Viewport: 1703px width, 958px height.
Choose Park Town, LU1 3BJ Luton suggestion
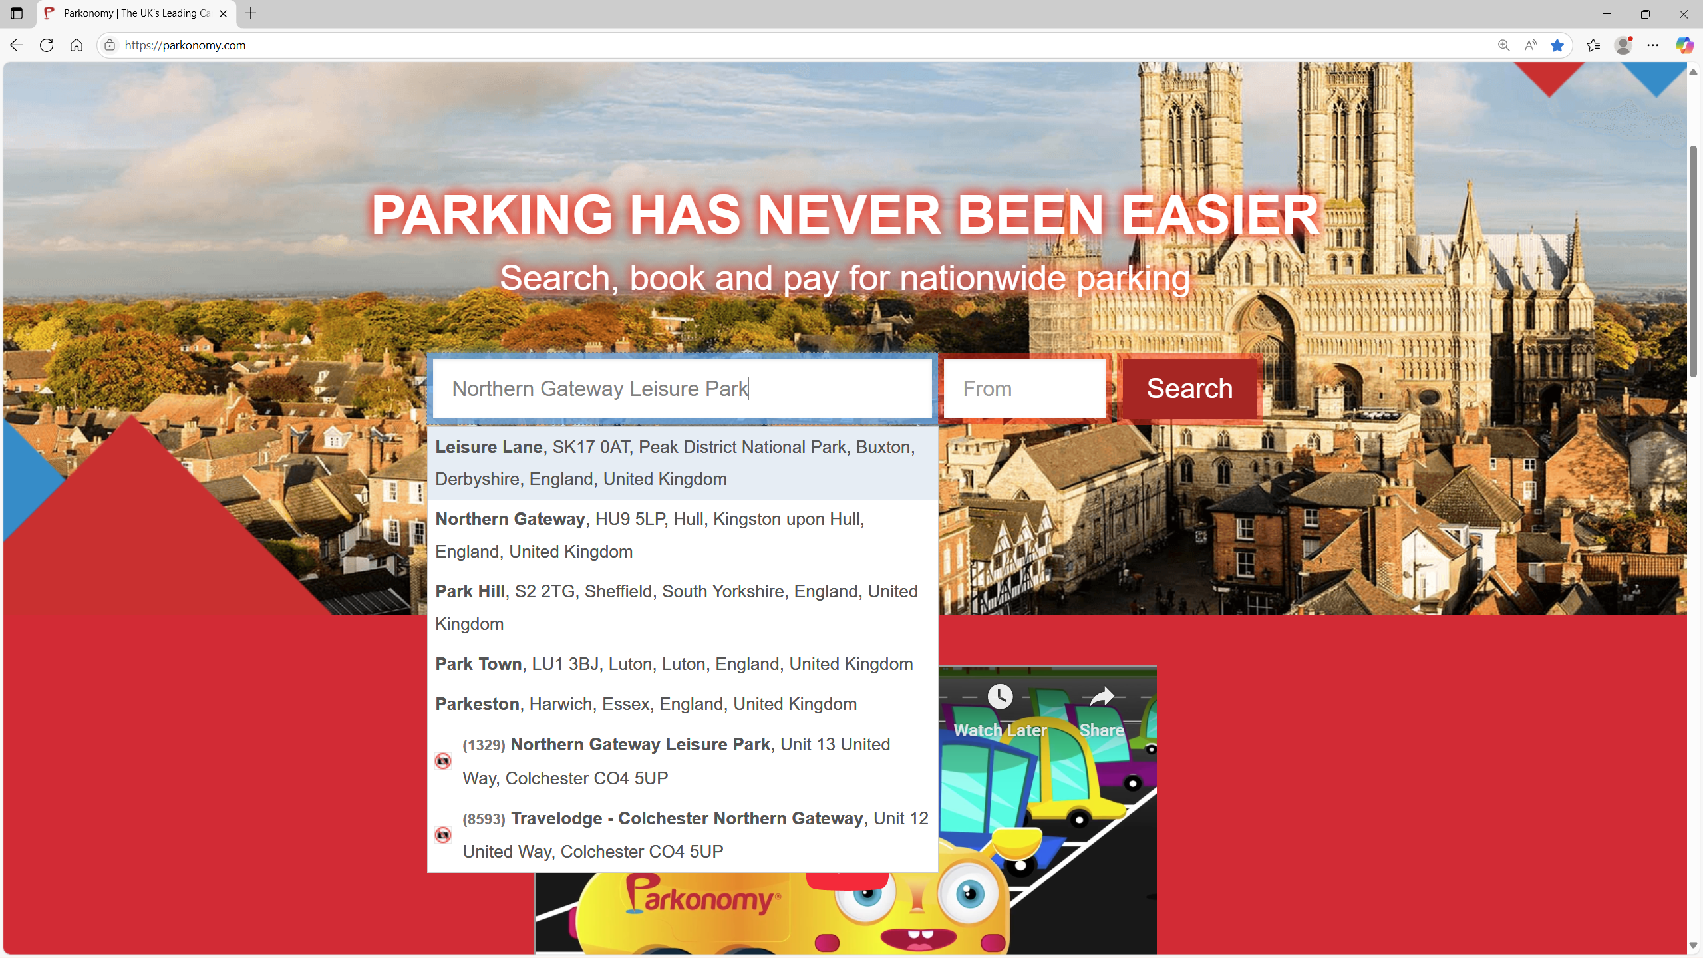(x=682, y=664)
